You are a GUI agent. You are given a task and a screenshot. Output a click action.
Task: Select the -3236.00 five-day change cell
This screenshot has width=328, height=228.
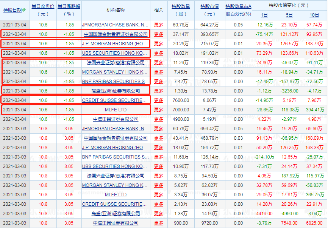coord(289,91)
